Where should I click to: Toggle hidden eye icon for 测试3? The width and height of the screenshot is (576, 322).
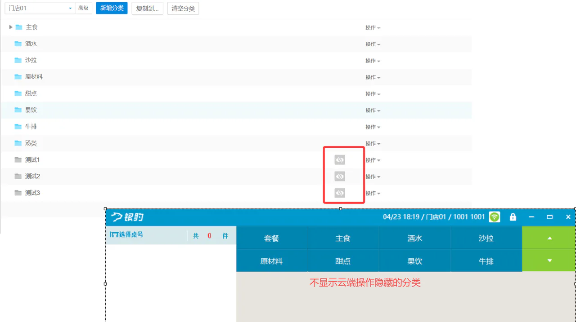click(340, 193)
